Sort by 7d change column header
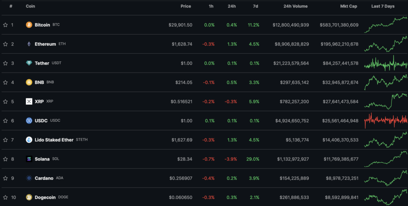The image size is (408, 206). [255, 6]
